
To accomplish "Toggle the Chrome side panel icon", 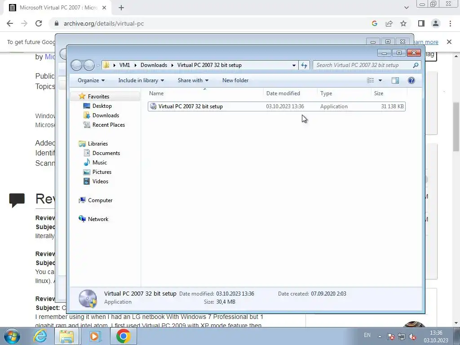I will coord(421,23).
